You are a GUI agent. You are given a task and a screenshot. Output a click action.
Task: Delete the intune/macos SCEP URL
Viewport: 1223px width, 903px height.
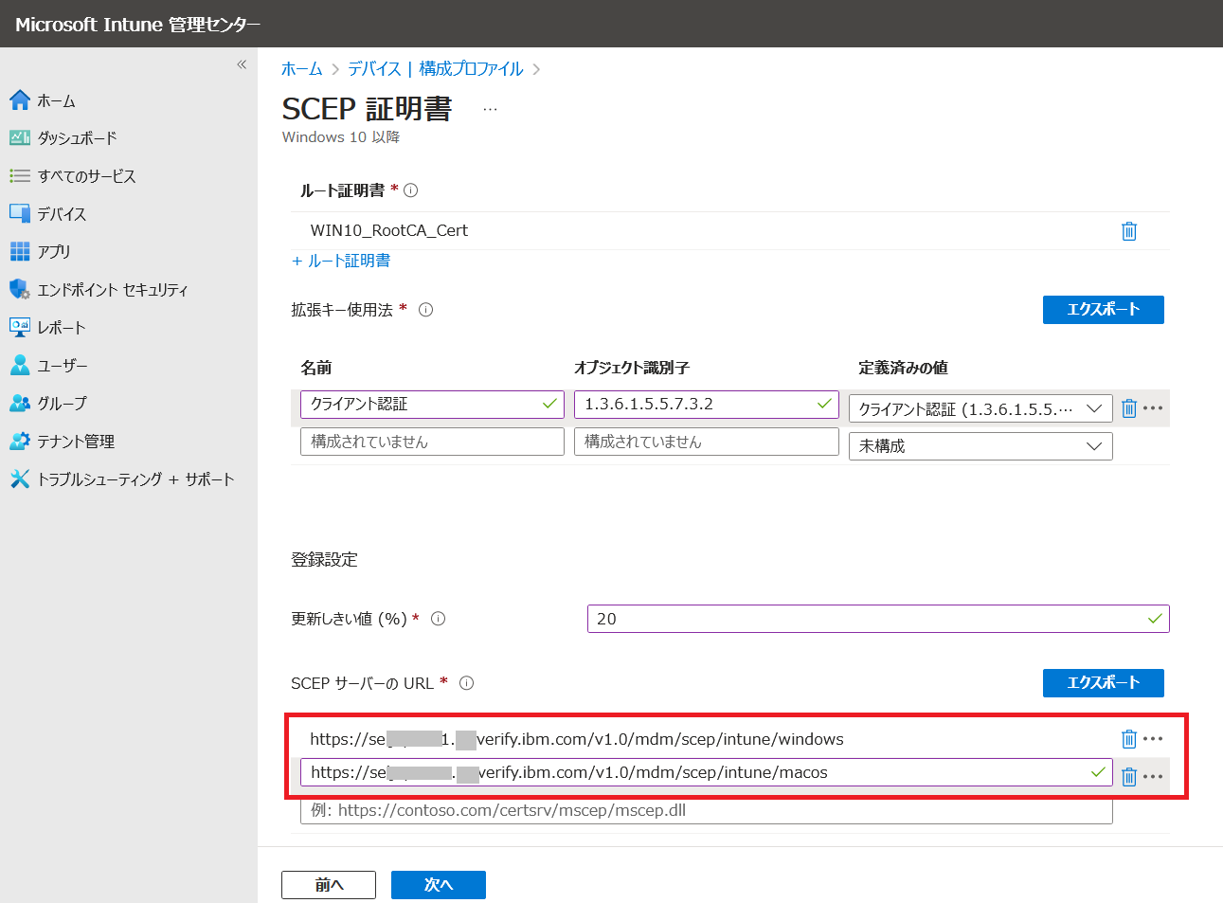[1129, 777]
